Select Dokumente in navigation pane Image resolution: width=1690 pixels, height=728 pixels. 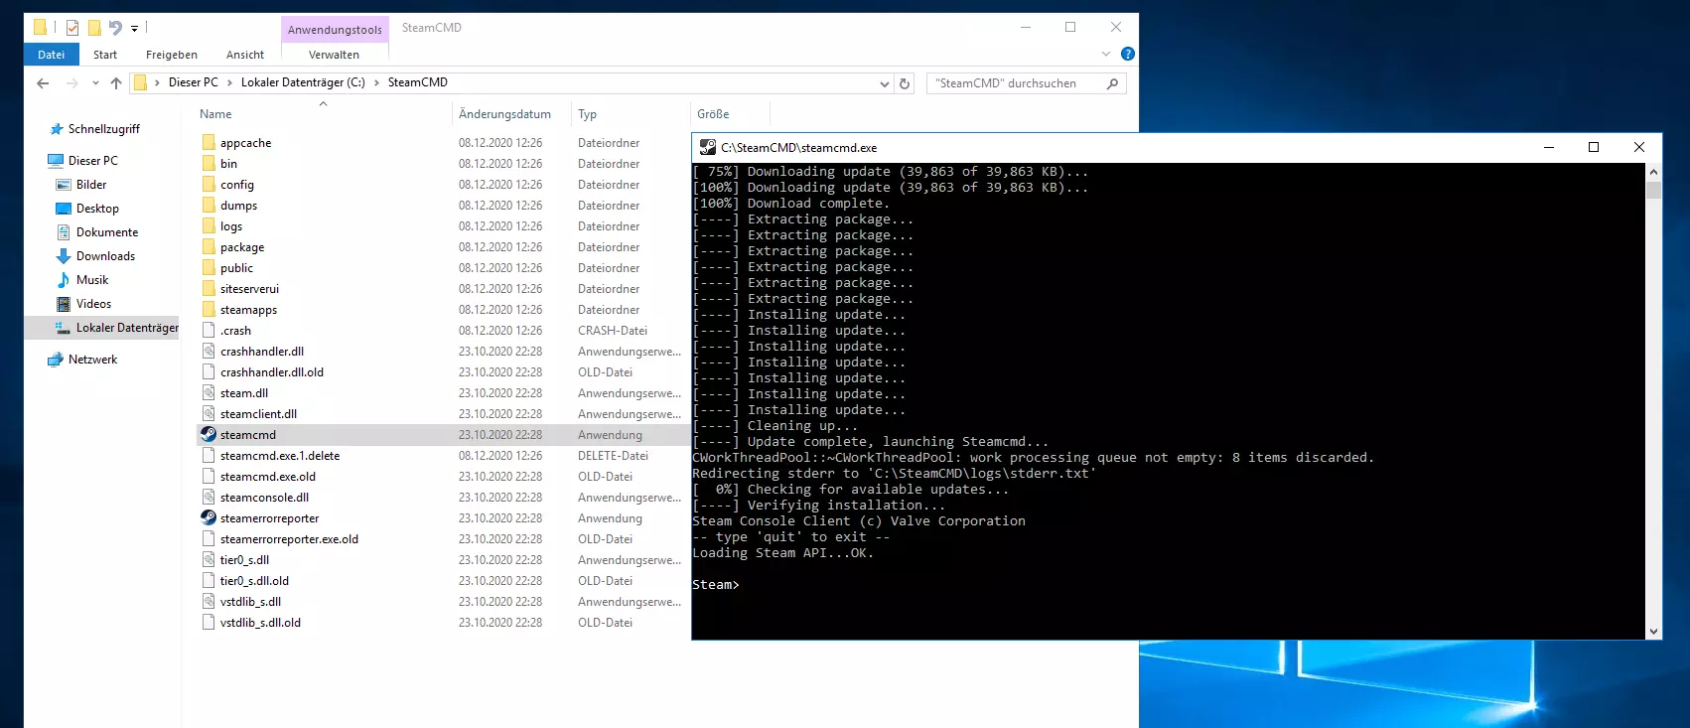click(x=107, y=231)
